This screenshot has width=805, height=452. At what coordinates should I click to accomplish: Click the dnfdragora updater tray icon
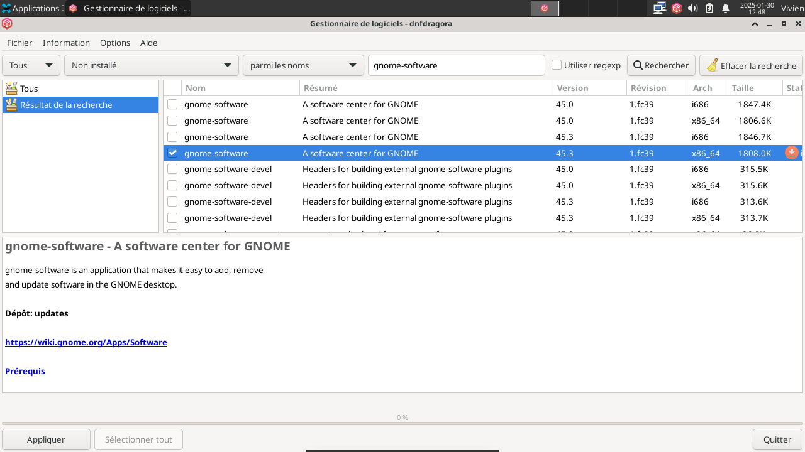[x=677, y=8]
